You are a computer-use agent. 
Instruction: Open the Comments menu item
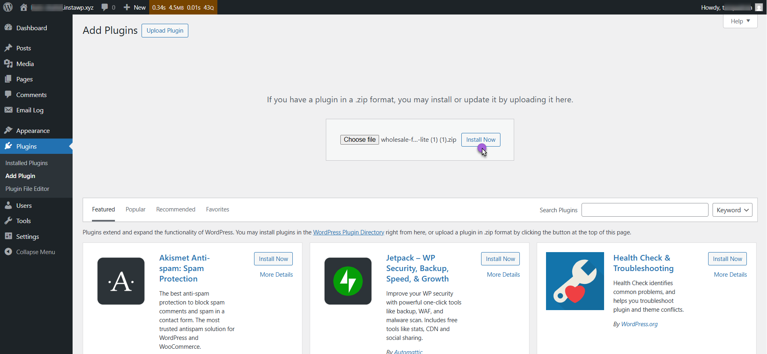36,95
